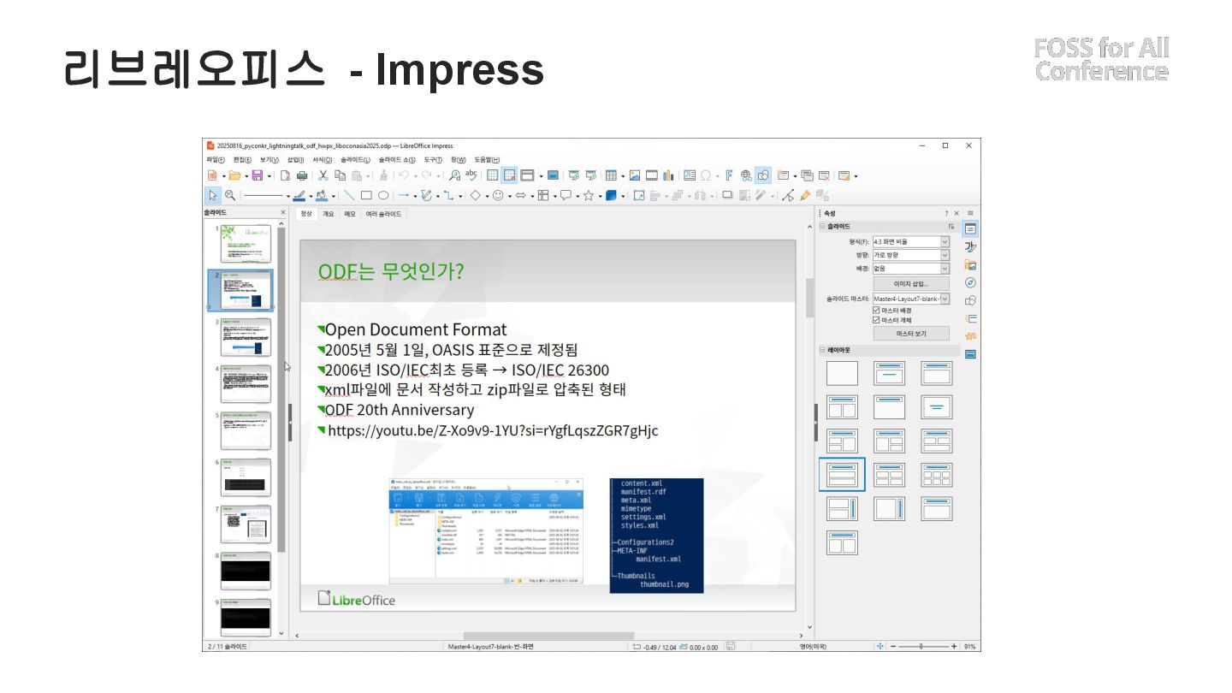The height and width of the screenshot is (693, 1232).
Task: Click the zoom slider in status bar
Action: click(x=921, y=647)
